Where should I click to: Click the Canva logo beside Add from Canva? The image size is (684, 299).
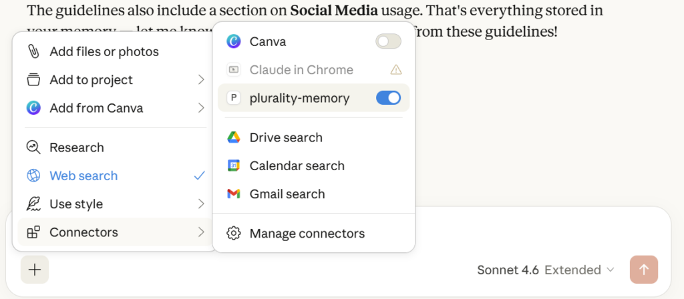pos(33,108)
